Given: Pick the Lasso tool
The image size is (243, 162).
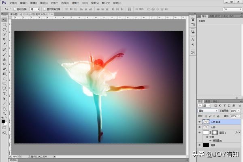Looking at the screenshot, I should tap(4, 29).
